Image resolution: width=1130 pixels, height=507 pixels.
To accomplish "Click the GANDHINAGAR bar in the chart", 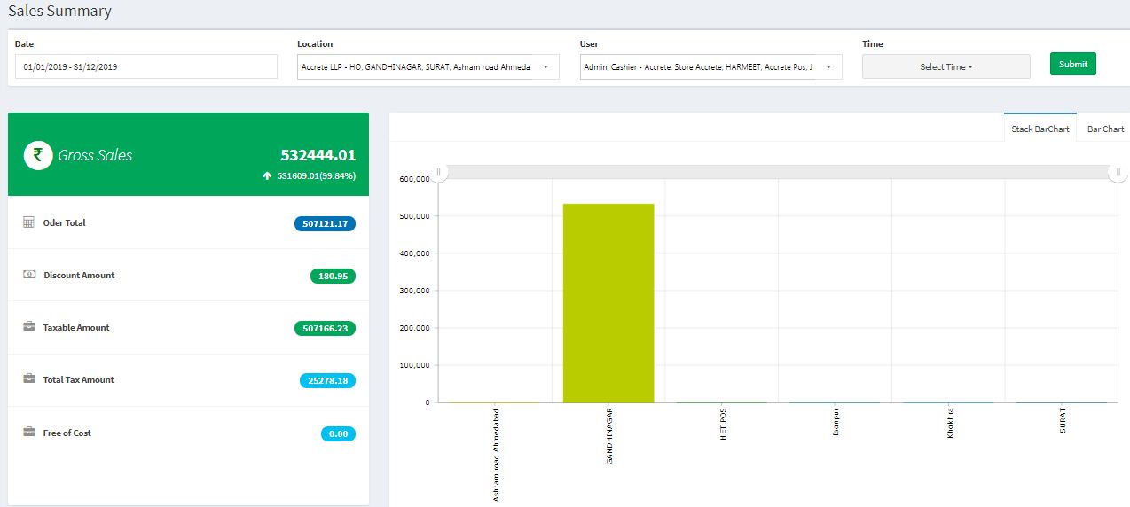I will click(608, 303).
